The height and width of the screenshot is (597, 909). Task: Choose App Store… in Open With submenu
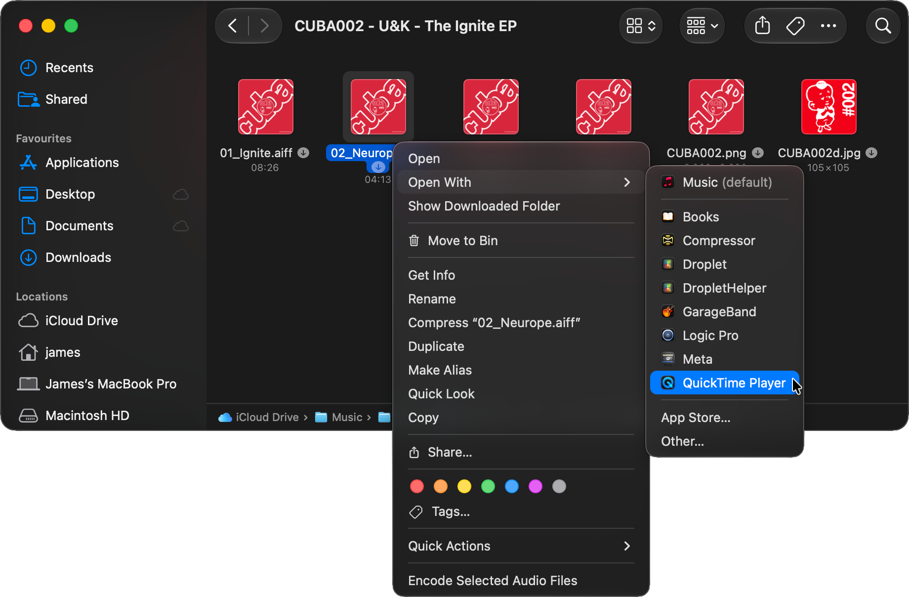tap(725, 418)
